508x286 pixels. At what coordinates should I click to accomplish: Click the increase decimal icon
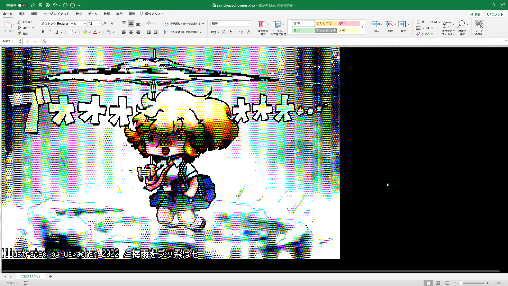[241, 32]
